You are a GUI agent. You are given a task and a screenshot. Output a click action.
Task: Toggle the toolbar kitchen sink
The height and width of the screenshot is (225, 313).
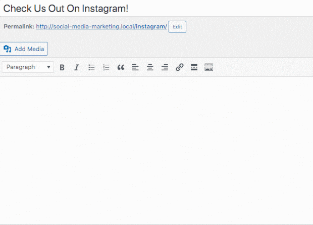[x=209, y=67]
